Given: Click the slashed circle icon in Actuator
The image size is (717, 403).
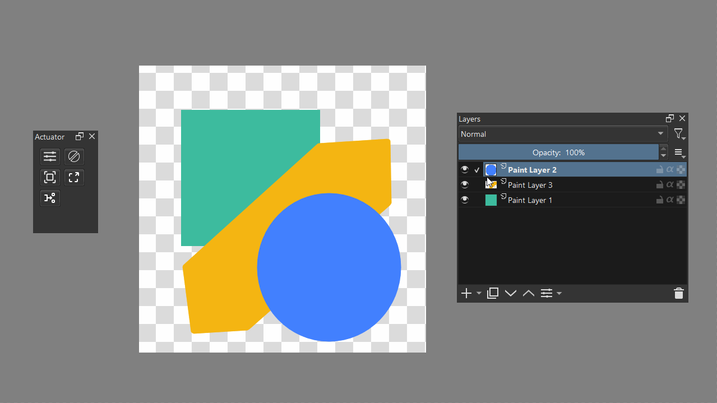Looking at the screenshot, I should pyautogui.click(x=74, y=156).
